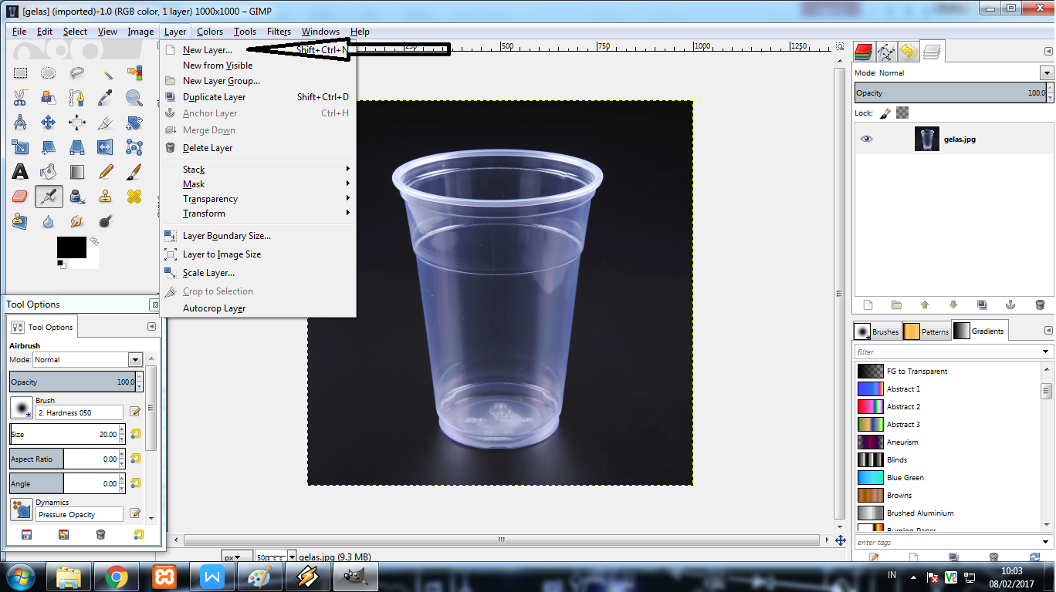Viewport: 1056px width, 592px height.
Task: Select the Eraser tool
Action: (20, 197)
